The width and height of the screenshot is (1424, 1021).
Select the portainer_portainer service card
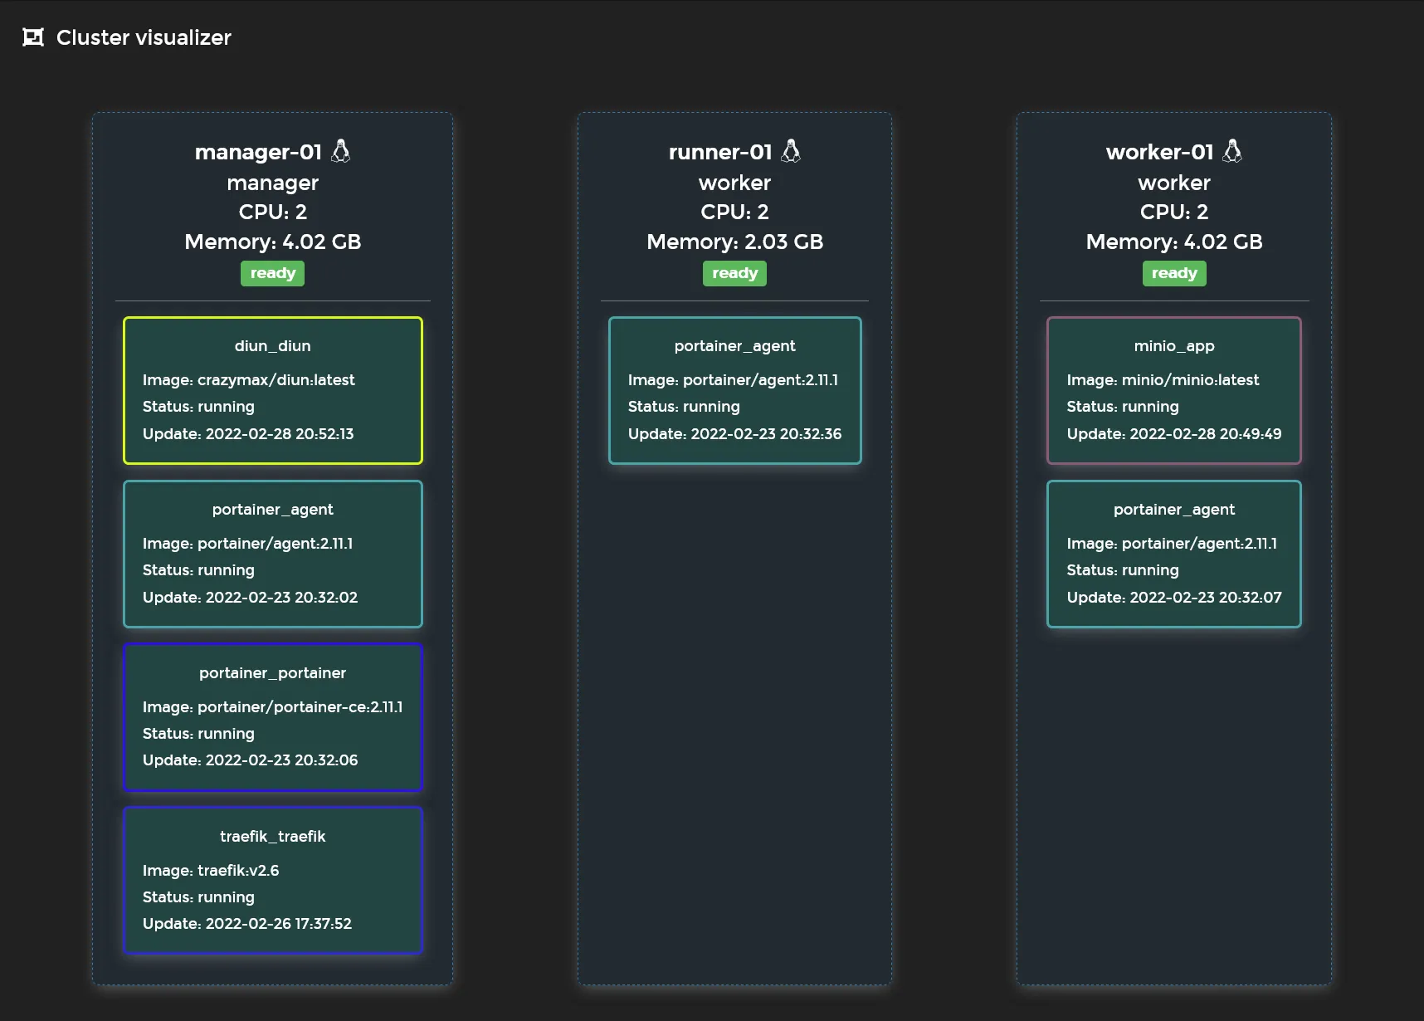272,716
